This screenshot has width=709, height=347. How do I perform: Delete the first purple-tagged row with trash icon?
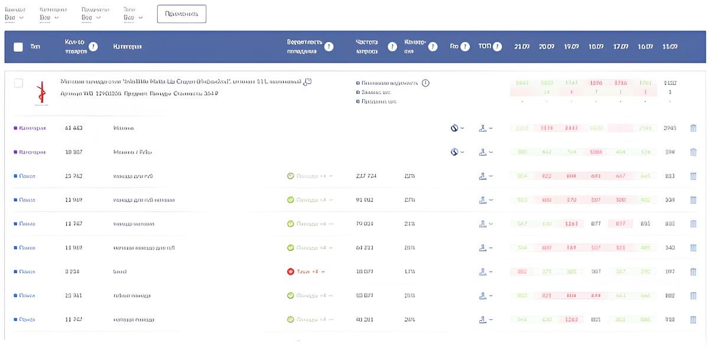click(694, 128)
